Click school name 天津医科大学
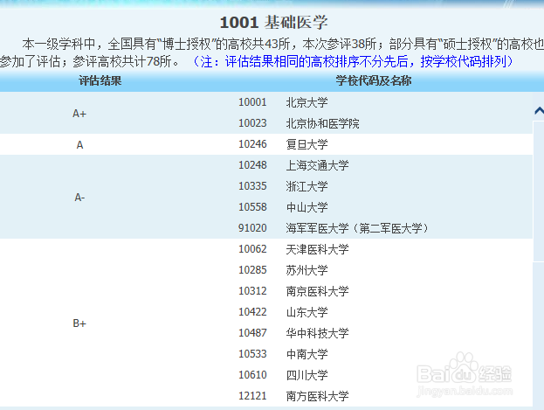Screen dimensions: 544x410 coord(317,249)
